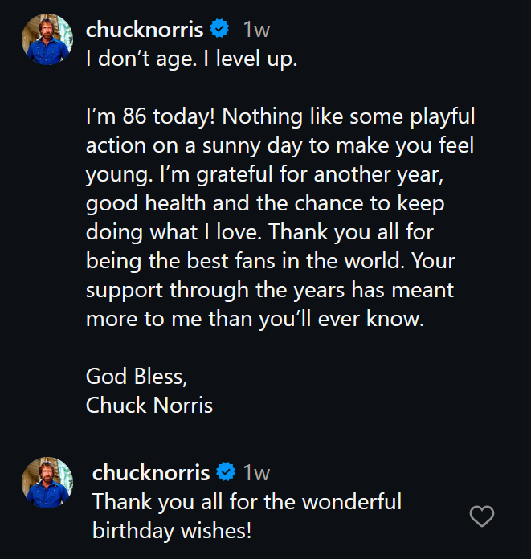531x559 pixels.
Task: Like the birthday wishes comment with heart
Action: [x=481, y=516]
